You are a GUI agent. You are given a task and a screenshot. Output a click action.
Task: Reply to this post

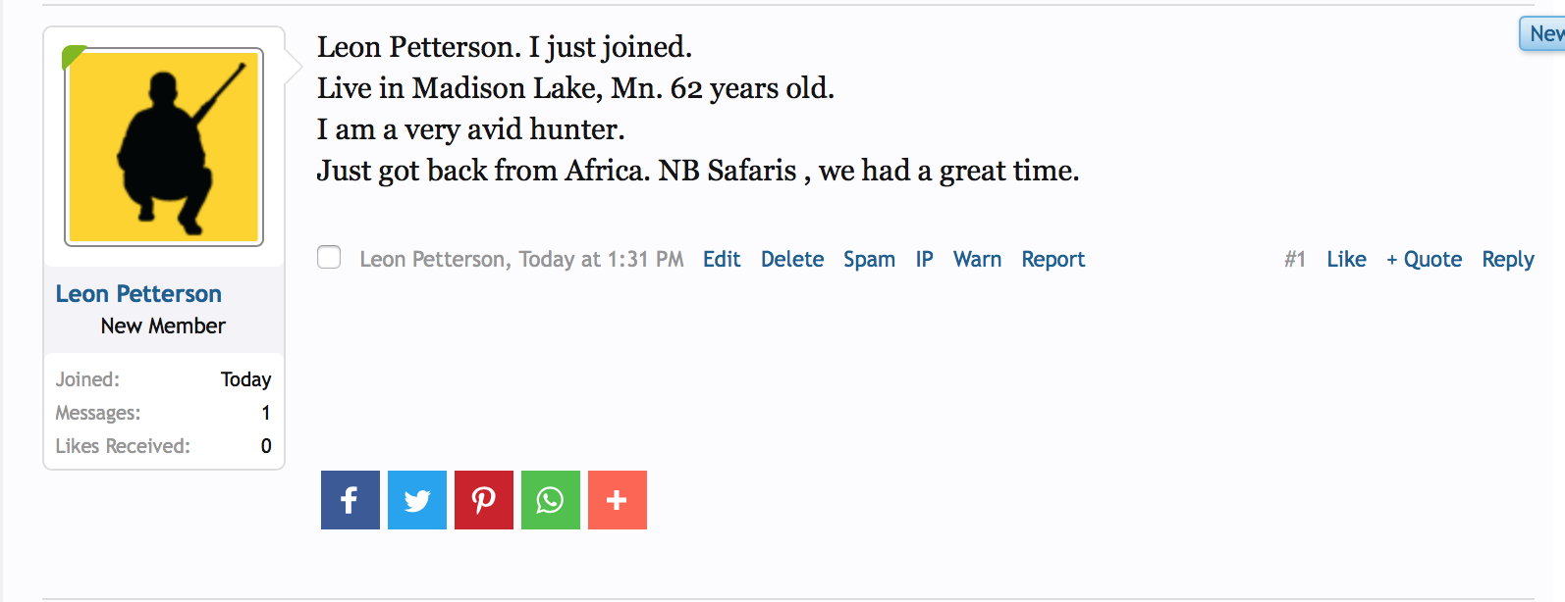pos(1508,260)
